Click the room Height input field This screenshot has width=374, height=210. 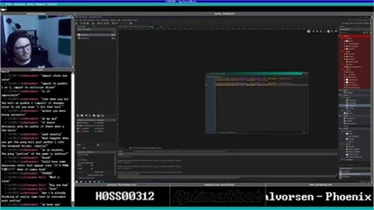tap(92, 169)
